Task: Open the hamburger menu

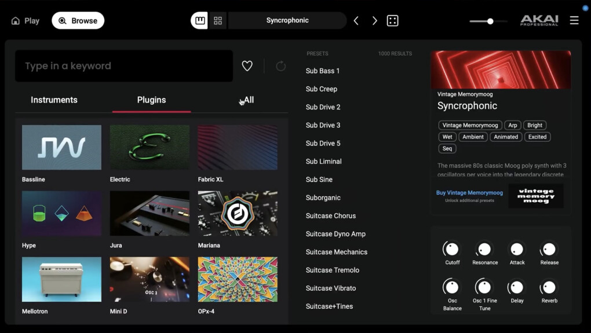Action: coord(574,20)
